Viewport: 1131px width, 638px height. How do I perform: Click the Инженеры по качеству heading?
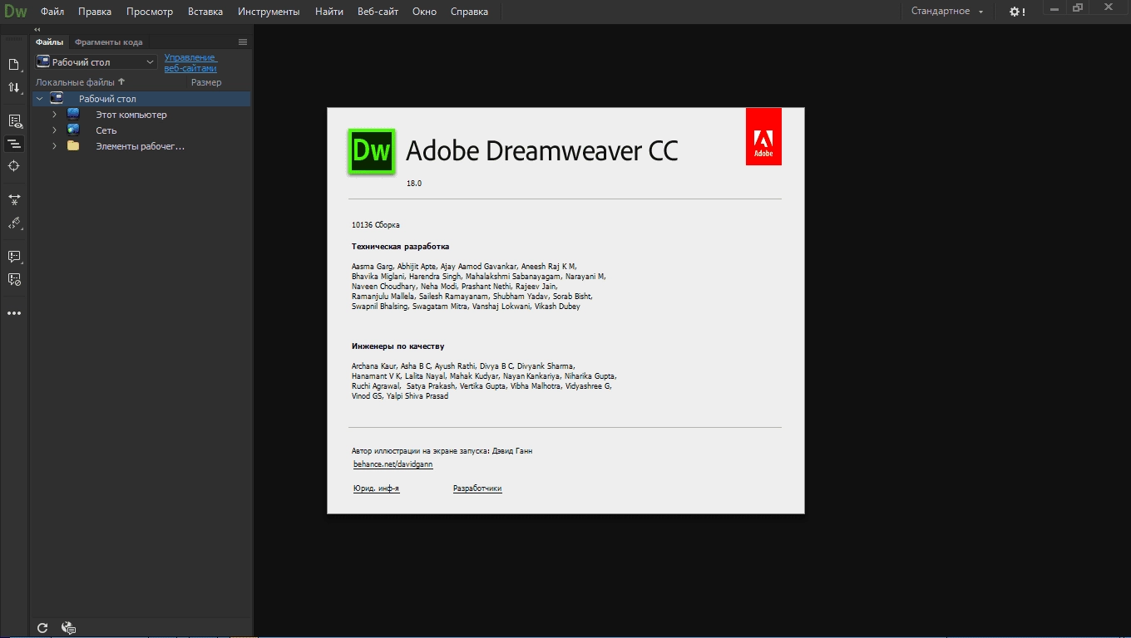click(x=398, y=346)
